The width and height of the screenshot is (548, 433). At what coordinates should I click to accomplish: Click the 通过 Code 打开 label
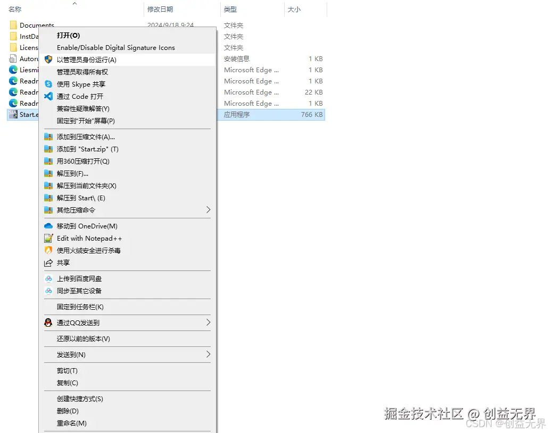point(80,96)
